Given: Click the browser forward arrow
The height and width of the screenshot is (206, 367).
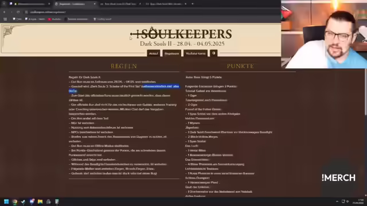Looking at the screenshot, I should 11,12.
